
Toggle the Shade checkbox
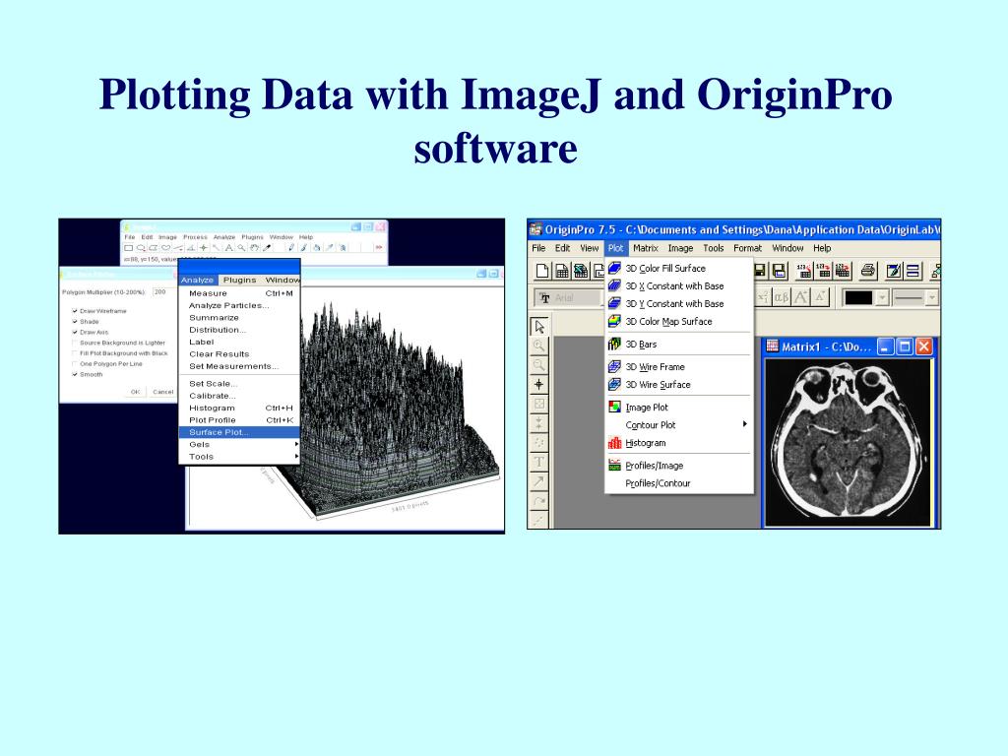[x=75, y=322]
